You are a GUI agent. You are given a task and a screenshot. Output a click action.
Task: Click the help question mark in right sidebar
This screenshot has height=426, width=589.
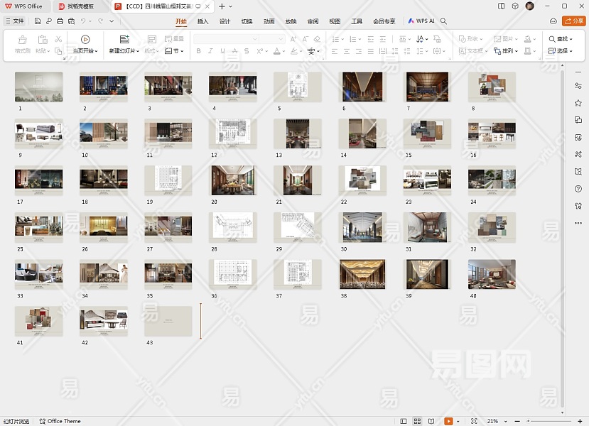coord(578,189)
